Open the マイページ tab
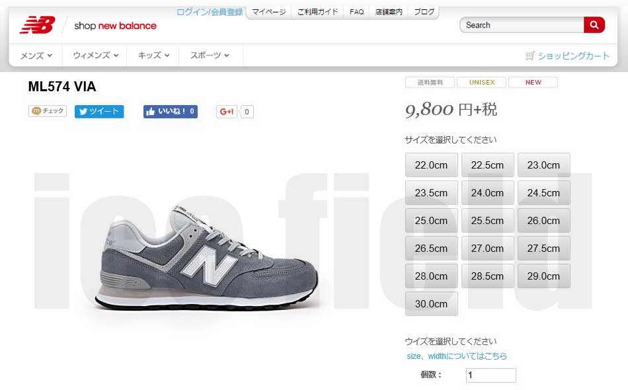628x390 pixels. [269, 12]
